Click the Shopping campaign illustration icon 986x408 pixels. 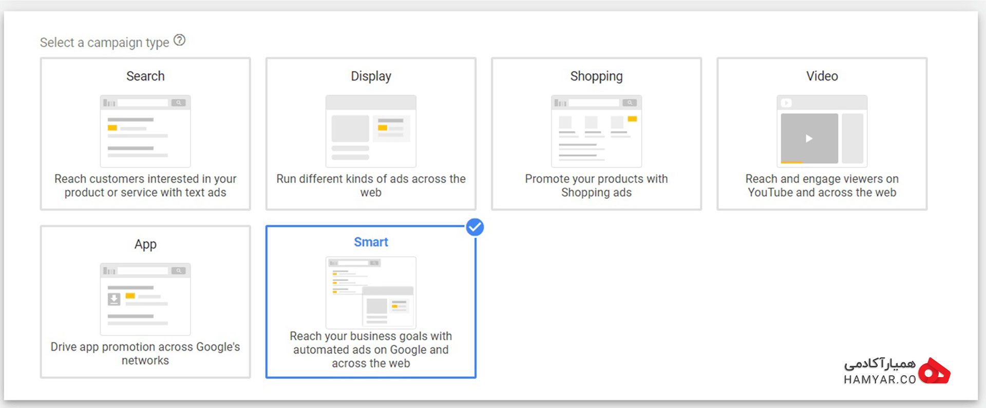click(x=596, y=131)
